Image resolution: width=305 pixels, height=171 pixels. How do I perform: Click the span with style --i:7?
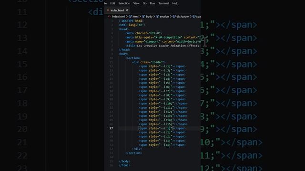162,91
